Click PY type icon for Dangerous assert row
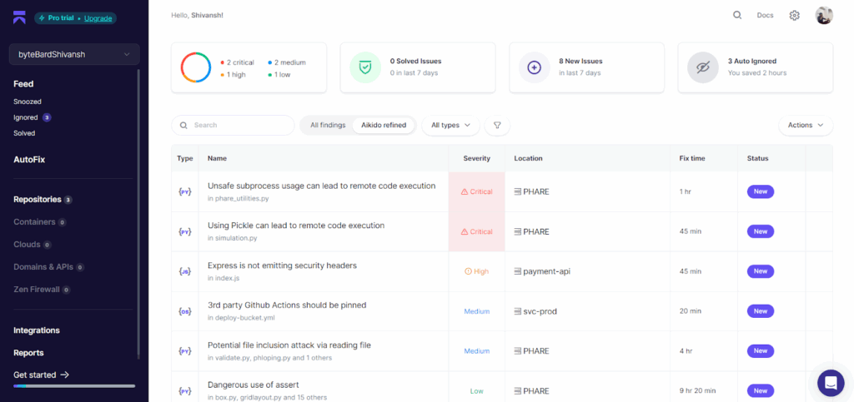854x402 pixels. [x=185, y=390]
